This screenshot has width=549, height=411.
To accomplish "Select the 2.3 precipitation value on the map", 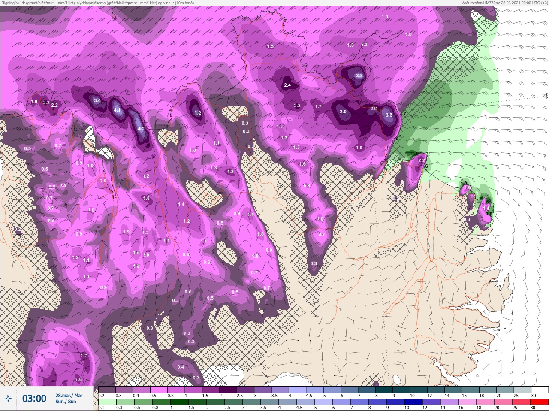I will tap(297, 106).
